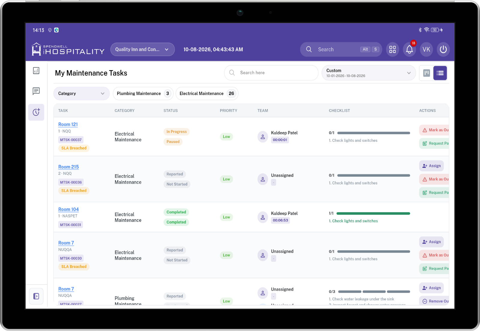Click Request Parts button for Room 121

coord(434,143)
